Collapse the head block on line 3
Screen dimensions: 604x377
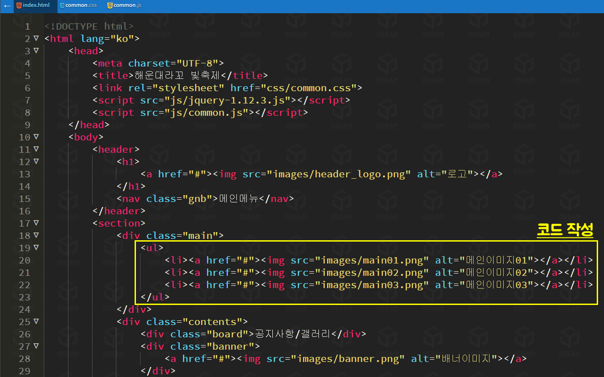36,51
